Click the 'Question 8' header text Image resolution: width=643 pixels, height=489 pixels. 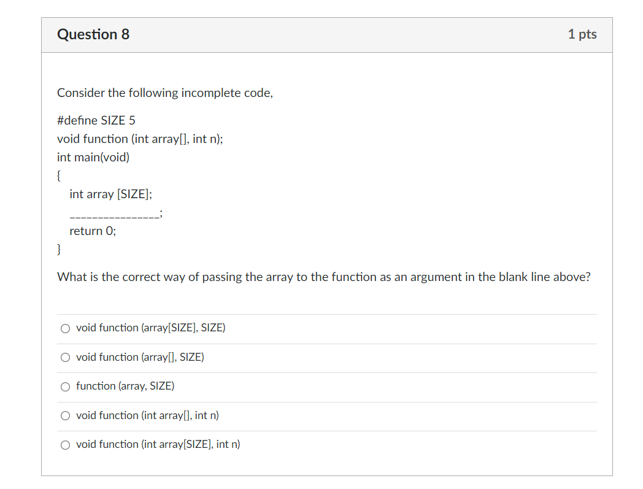[93, 34]
